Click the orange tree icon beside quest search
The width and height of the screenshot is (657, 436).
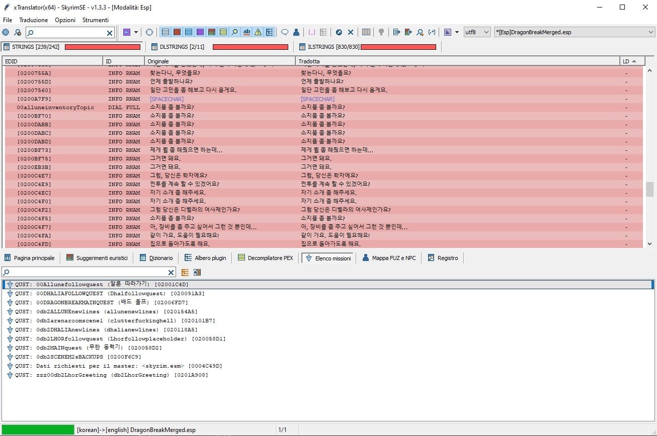coord(185,273)
